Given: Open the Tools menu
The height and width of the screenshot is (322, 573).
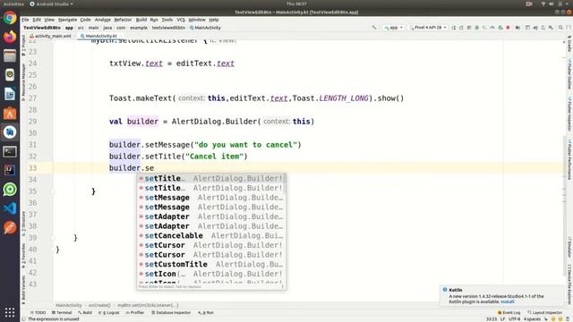Looking at the screenshot, I should pyautogui.click(x=167, y=20).
